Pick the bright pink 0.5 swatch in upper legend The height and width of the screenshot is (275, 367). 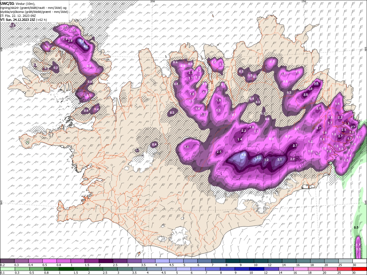point(50,261)
